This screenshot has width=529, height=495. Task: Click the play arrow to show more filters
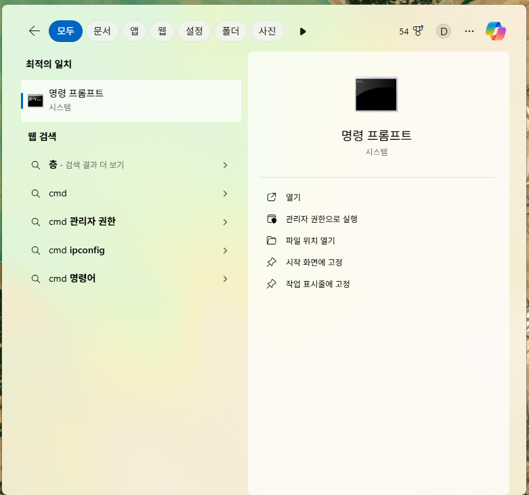303,31
